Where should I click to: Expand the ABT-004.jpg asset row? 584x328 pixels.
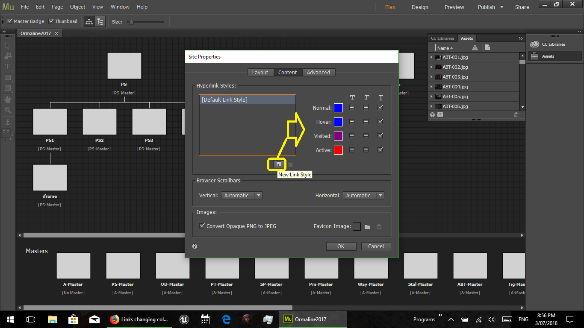click(431, 87)
